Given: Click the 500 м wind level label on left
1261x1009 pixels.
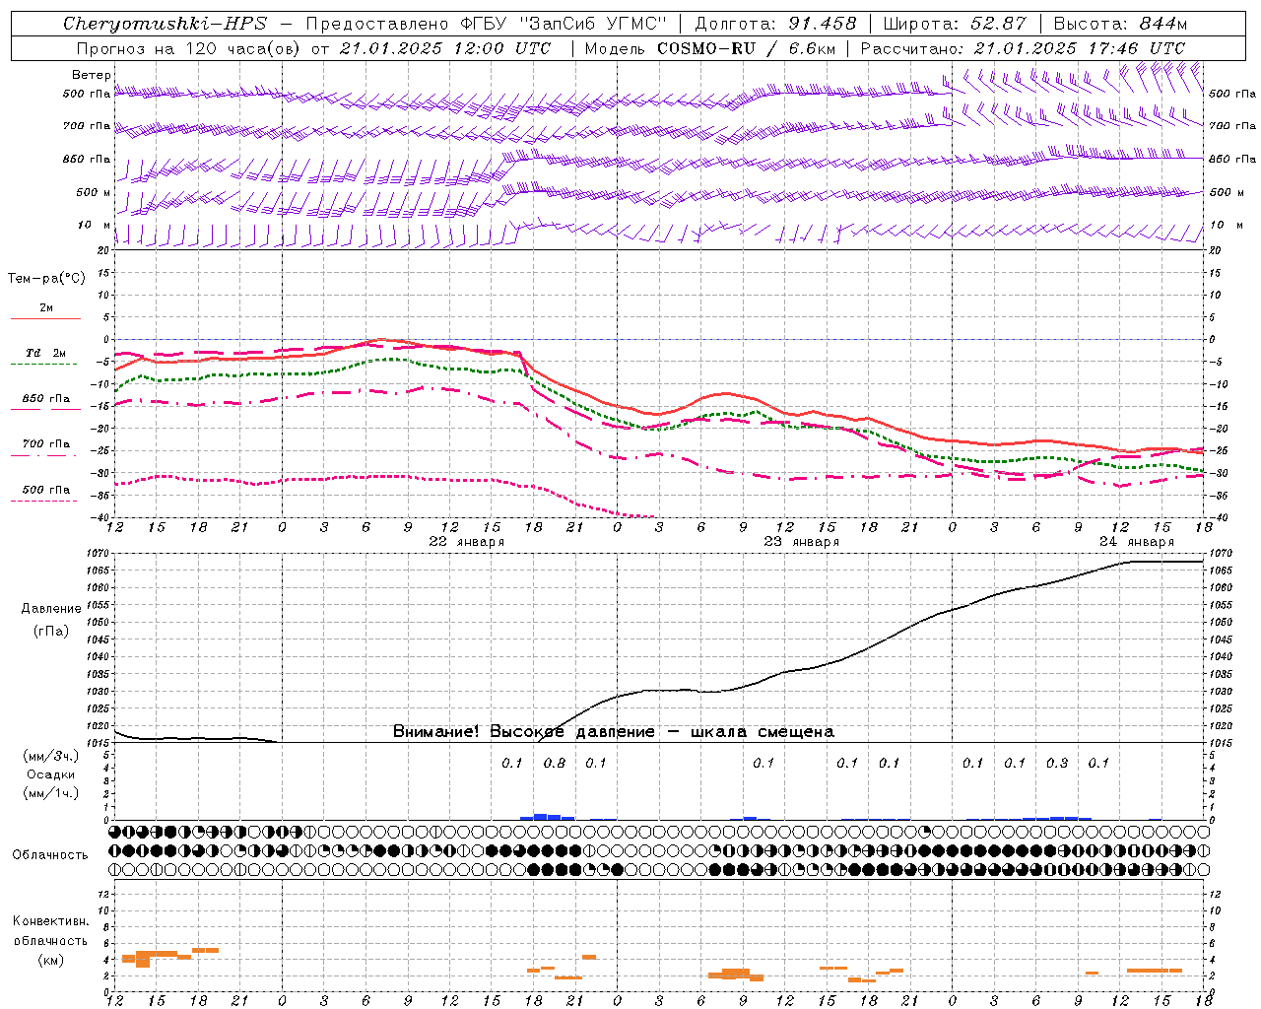Looking at the screenshot, I should coord(94,192).
